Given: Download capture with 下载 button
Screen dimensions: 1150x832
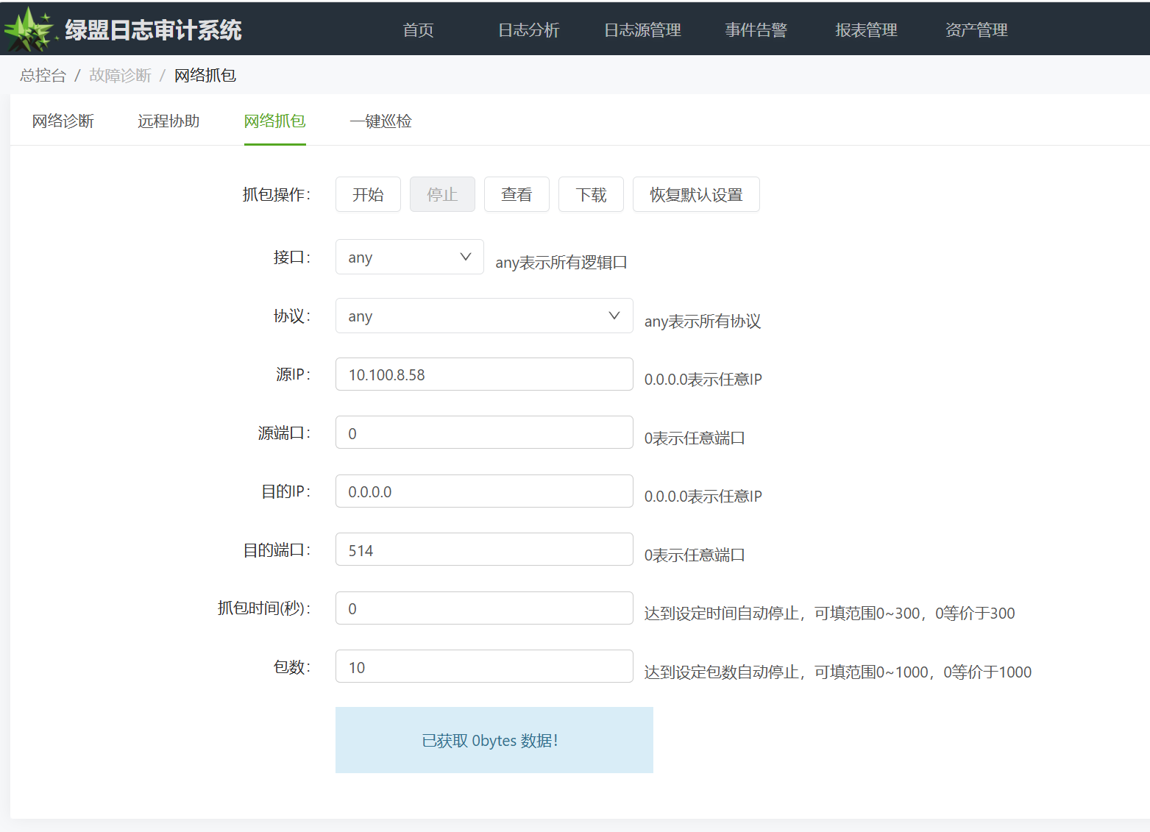Looking at the screenshot, I should 591,194.
